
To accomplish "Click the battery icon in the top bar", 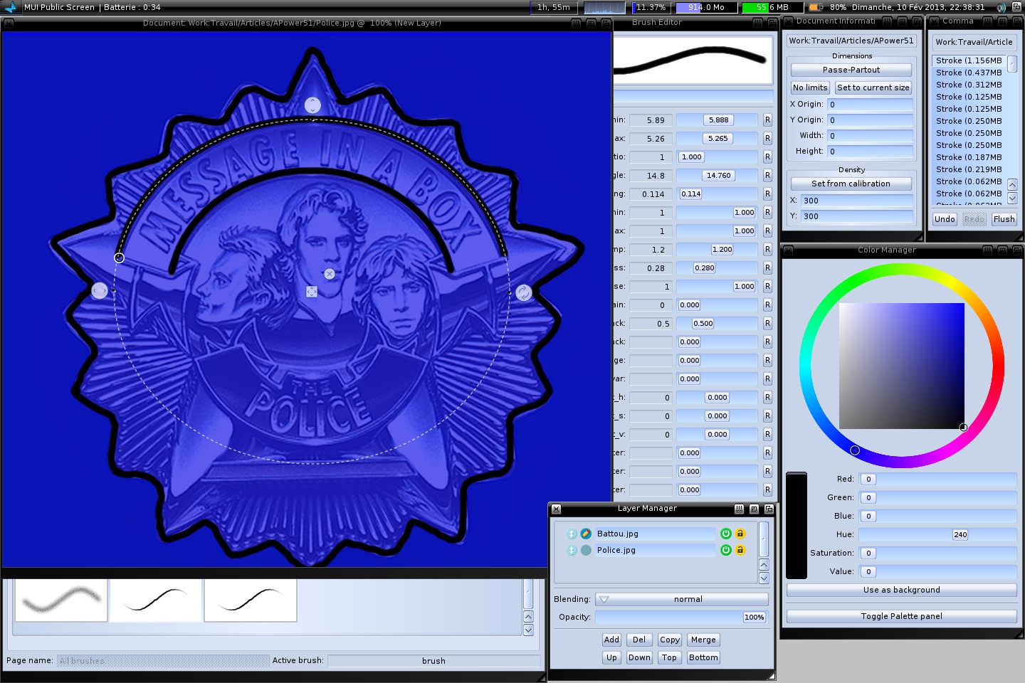I will coord(816,7).
